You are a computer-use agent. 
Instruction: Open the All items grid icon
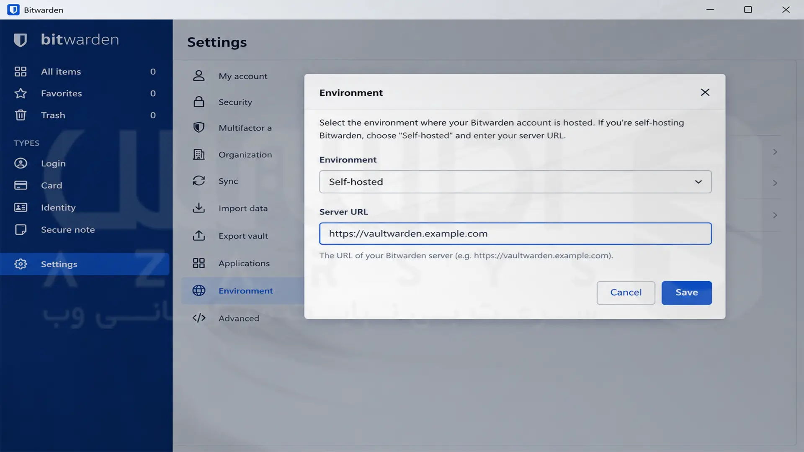coord(21,72)
